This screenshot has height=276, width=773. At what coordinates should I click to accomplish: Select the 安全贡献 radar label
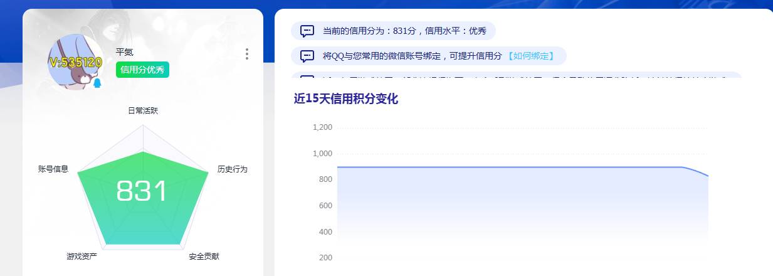point(204,257)
